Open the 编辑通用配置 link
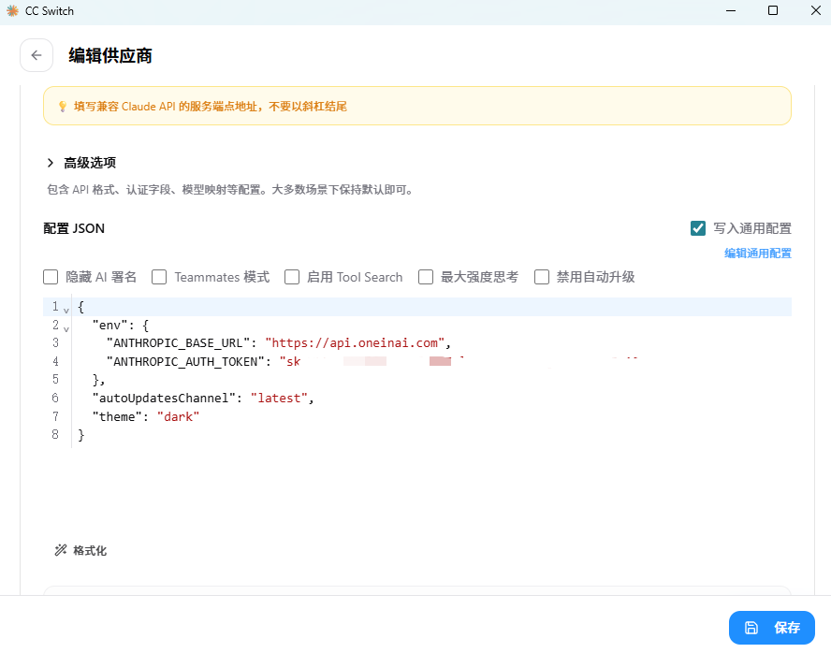This screenshot has height=653, width=831. [758, 254]
